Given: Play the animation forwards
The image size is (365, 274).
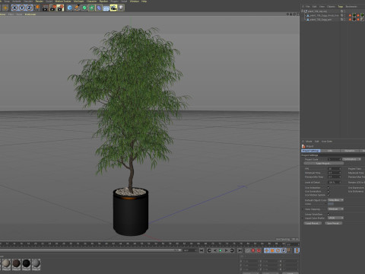Looking at the screenshot, I should tap(221, 250).
